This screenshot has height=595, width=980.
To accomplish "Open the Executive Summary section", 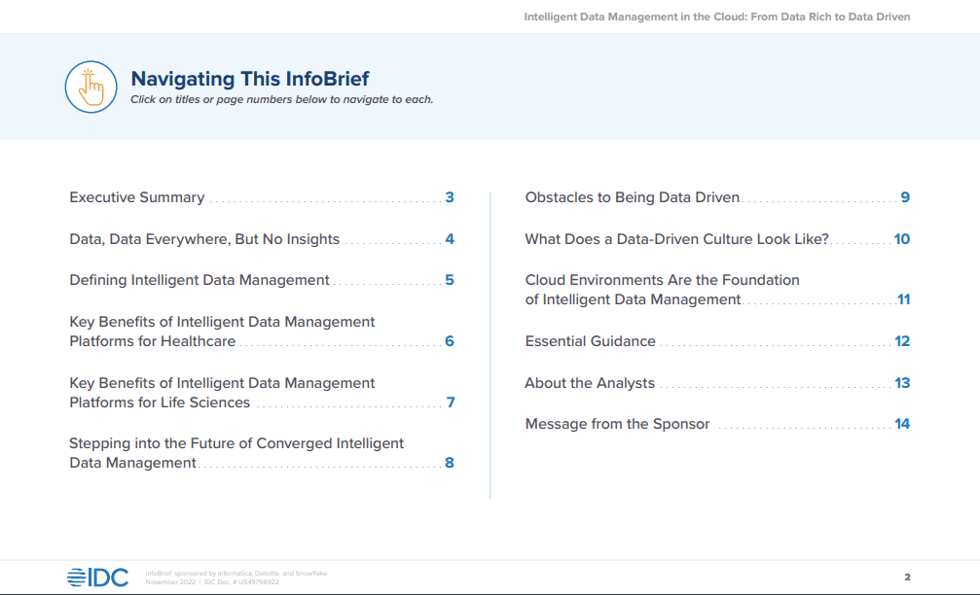I will pos(136,197).
